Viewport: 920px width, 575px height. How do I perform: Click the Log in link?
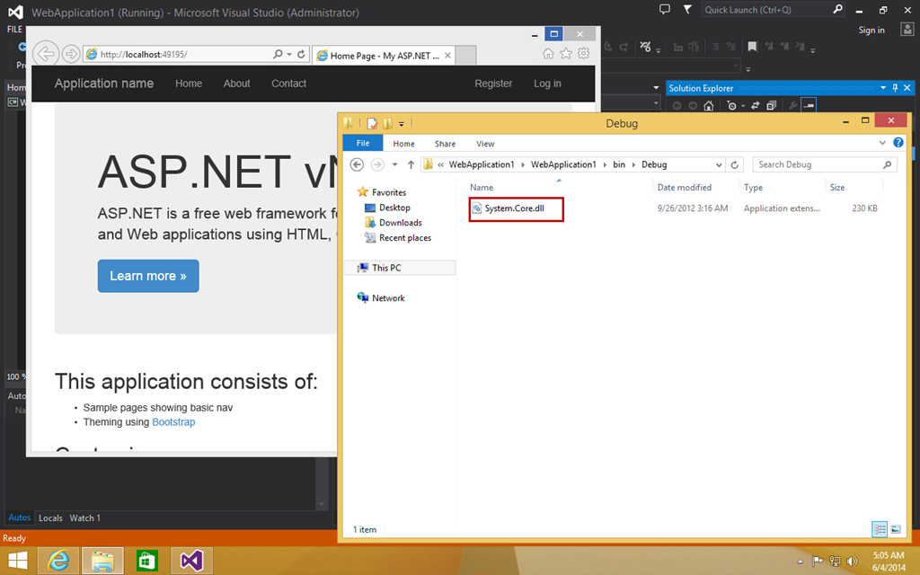547,84
